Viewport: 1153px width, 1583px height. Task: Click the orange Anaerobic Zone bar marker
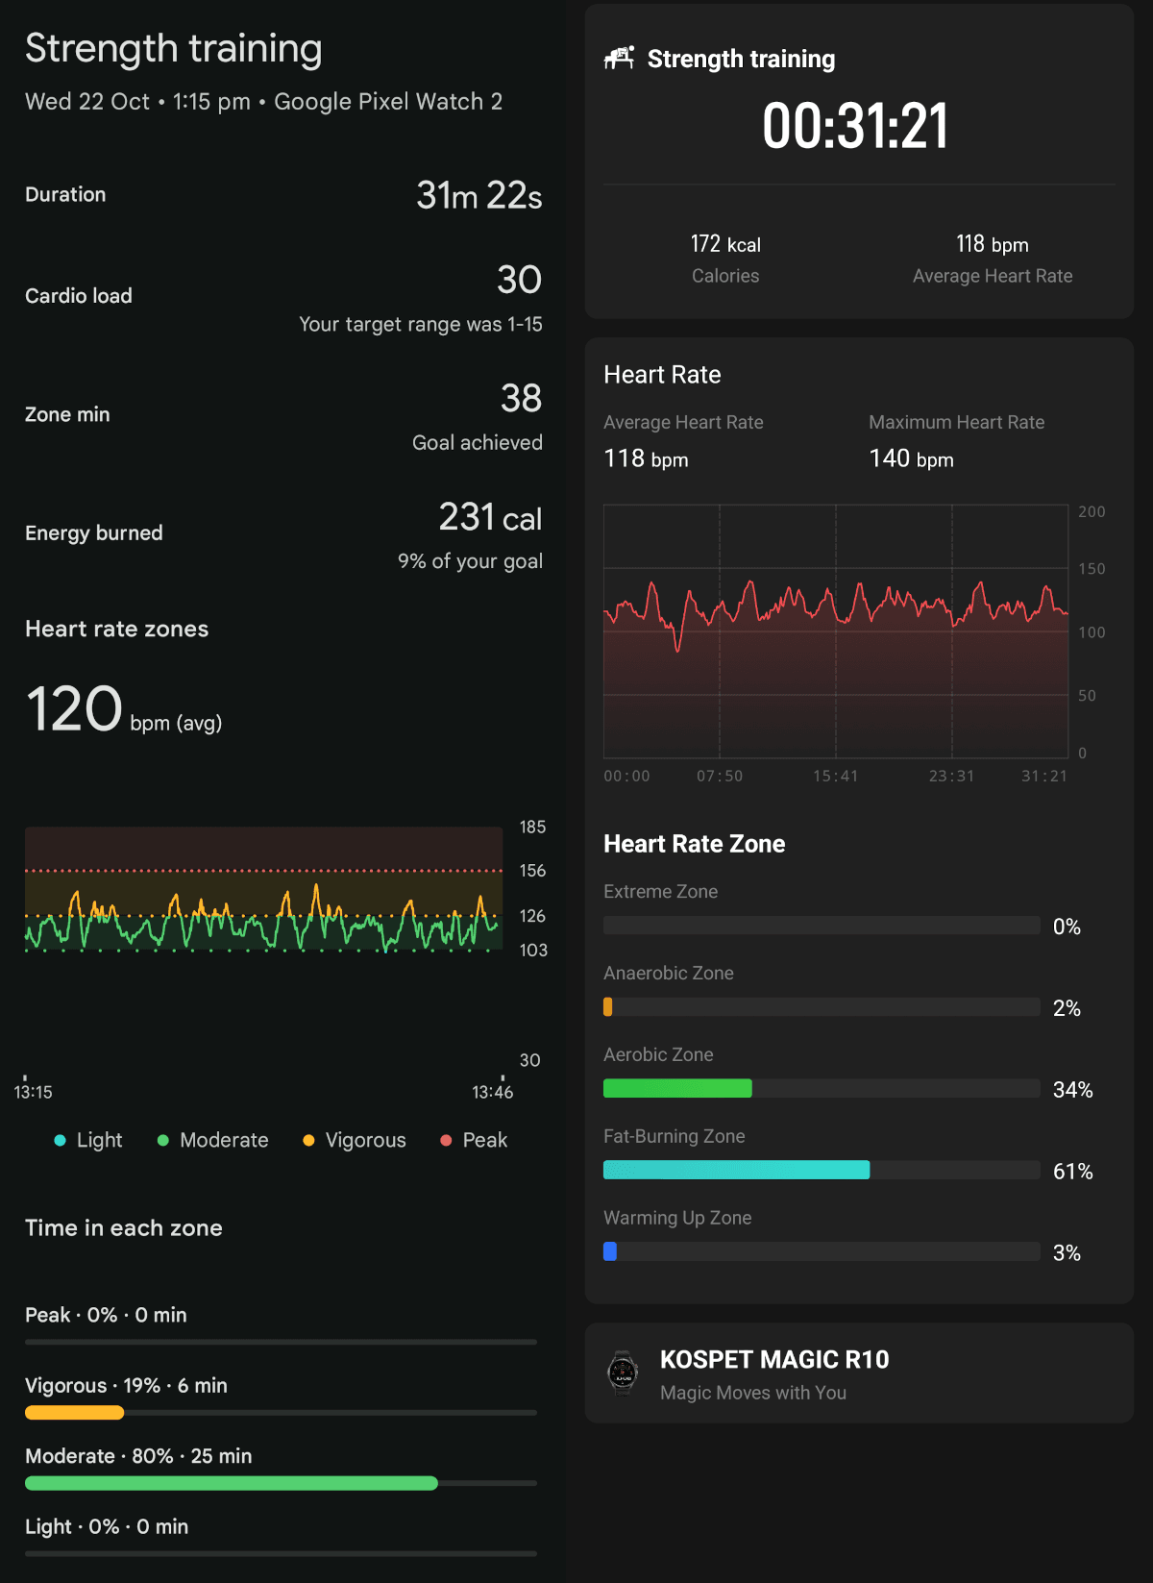pyautogui.click(x=607, y=1007)
